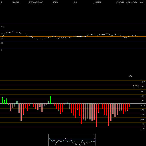The width and height of the screenshot is (146, 146).
Task: Click the -40 label on MR axis
Action: (x=142, y=115)
